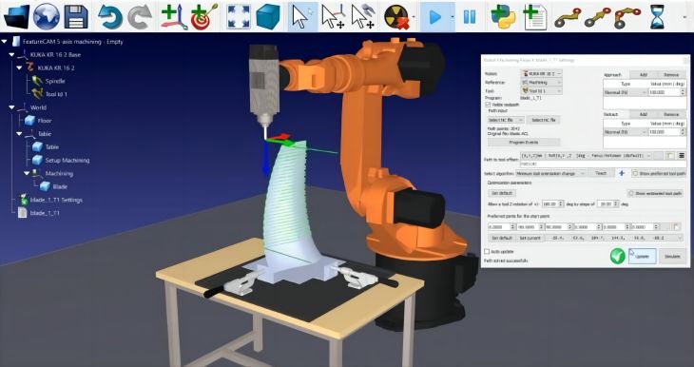Switch to isometric cube view
Image resolution: width=694 pixels, height=367 pixels.
pyautogui.click(x=268, y=17)
